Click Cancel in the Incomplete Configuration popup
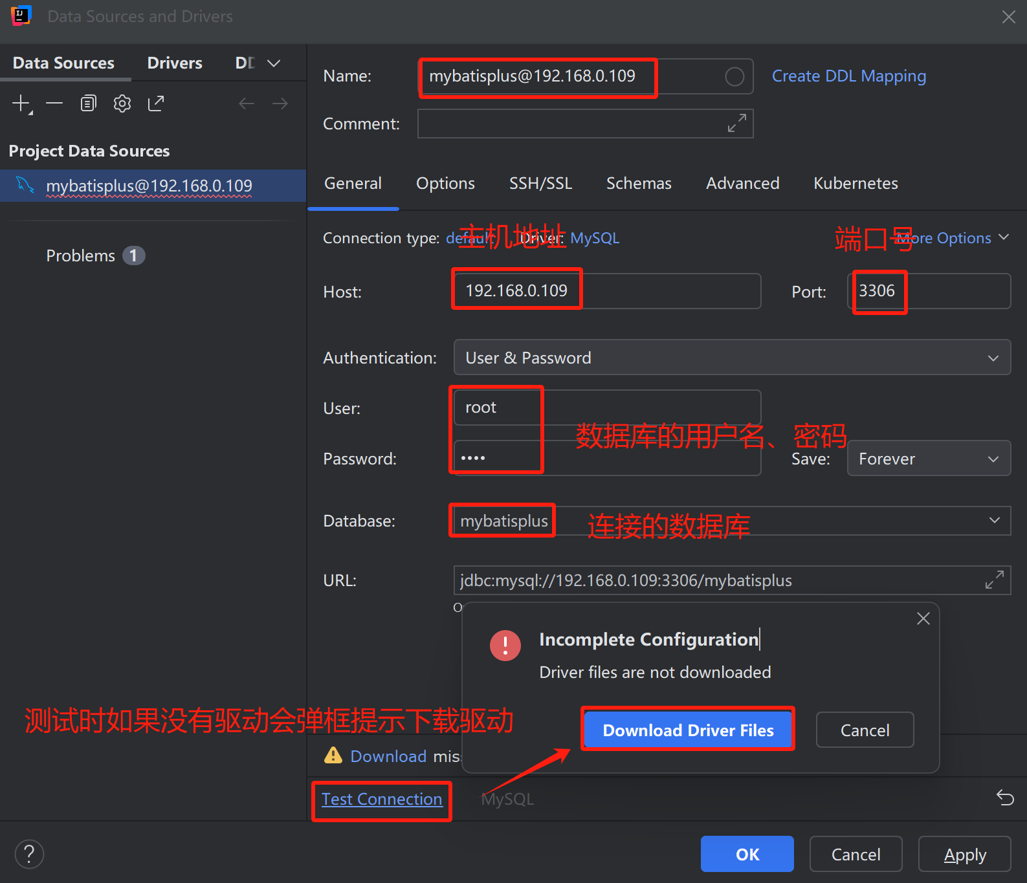This screenshot has height=883, width=1027. pyautogui.click(x=865, y=730)
